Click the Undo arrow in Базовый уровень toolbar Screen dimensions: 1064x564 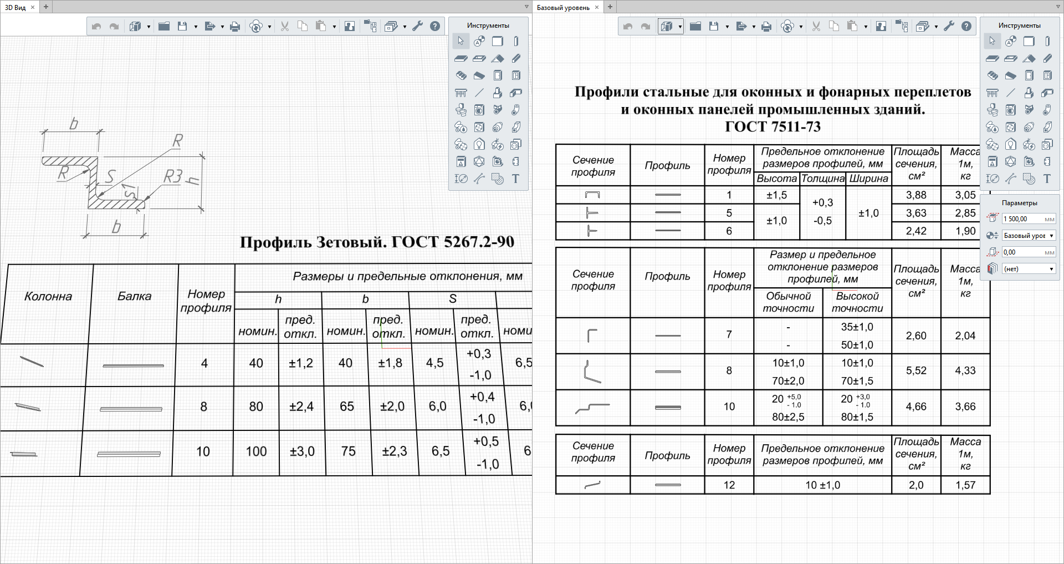click(628, 26)
